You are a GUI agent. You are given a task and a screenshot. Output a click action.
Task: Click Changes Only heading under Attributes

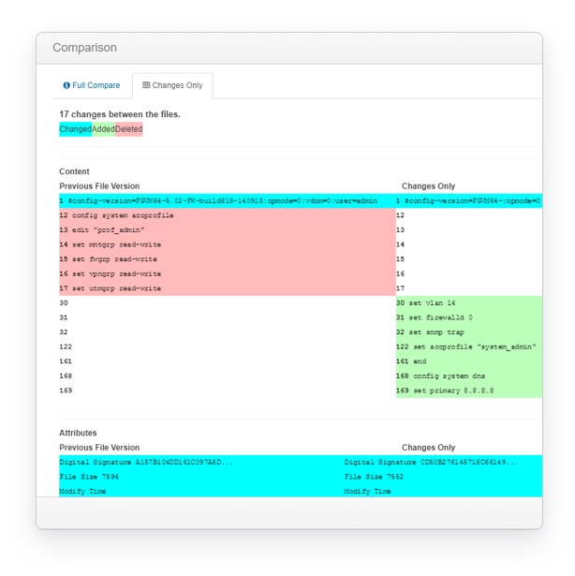[x=428, y=448]
